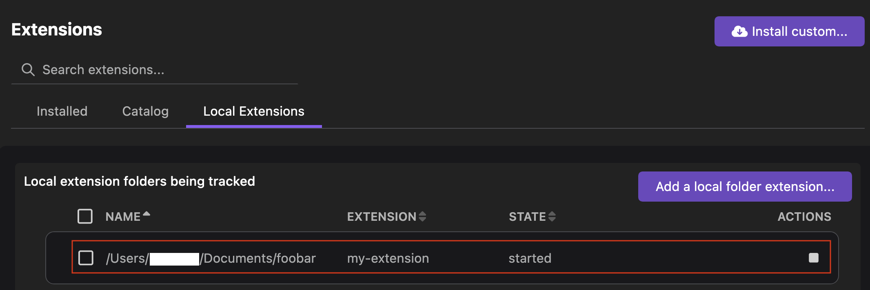870x290 pixels.
Task: Click the sort arrows beside STATE
Action: click(551, 216)
